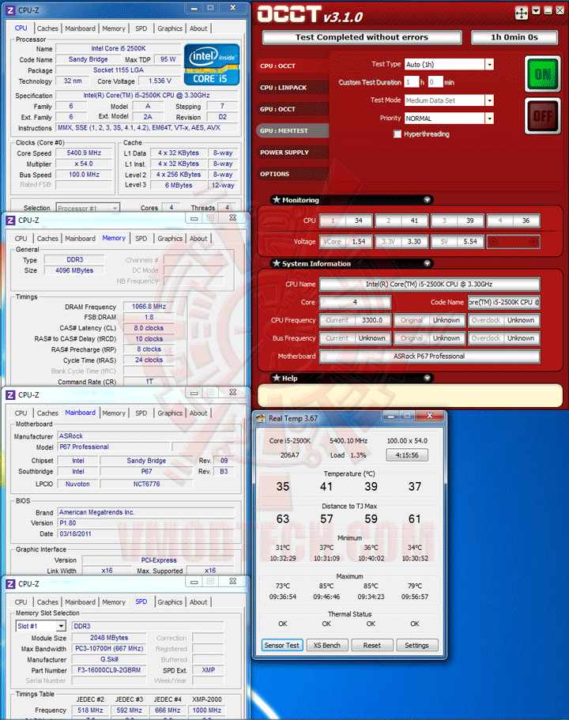Click the hours field of Custom Test Duration
This screenshot has height=720, width=569.
click(x=412, y=82)
